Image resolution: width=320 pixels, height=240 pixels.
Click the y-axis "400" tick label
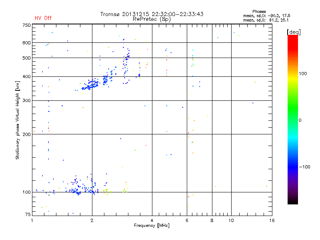(x=26, y=76)
